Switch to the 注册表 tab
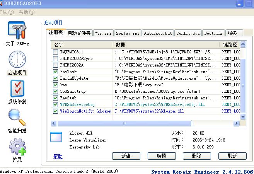The image size is (254, 174). [56, 32]
